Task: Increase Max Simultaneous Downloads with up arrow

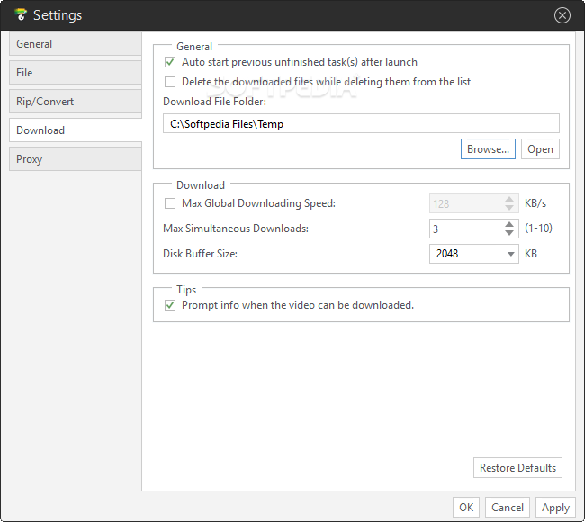Action: tap(508, 225)
